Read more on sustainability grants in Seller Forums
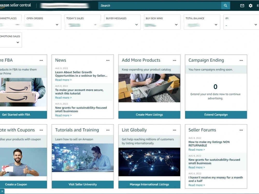This screenshot has height=194, width=259. coord(197,167)
